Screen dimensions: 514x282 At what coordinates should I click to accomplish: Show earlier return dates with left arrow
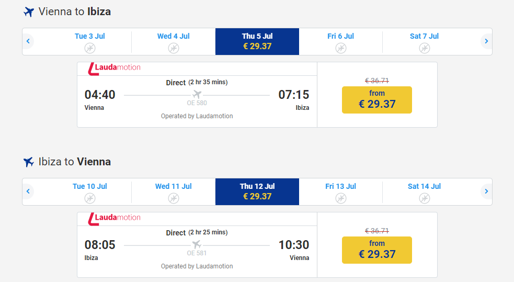(28, 191)
